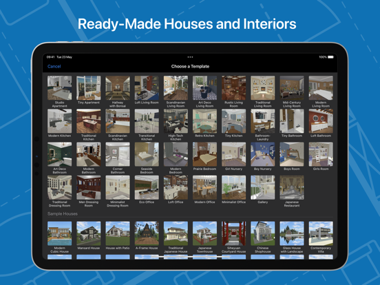
Task: Select the Bathroom-Laundry template
Action: (x=263, y=121)
